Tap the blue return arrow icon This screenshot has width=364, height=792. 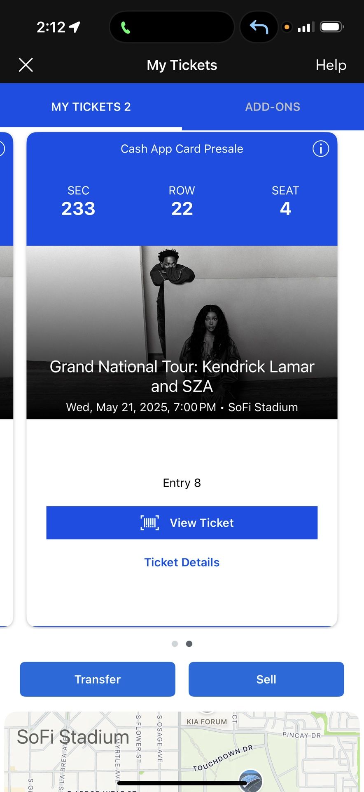coord(259,27)
